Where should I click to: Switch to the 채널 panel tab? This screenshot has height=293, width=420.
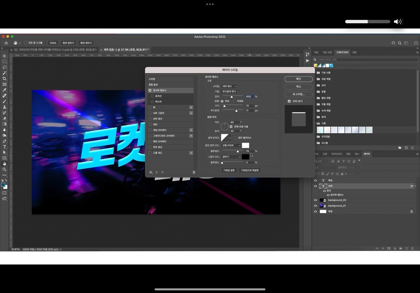[348, 154]
